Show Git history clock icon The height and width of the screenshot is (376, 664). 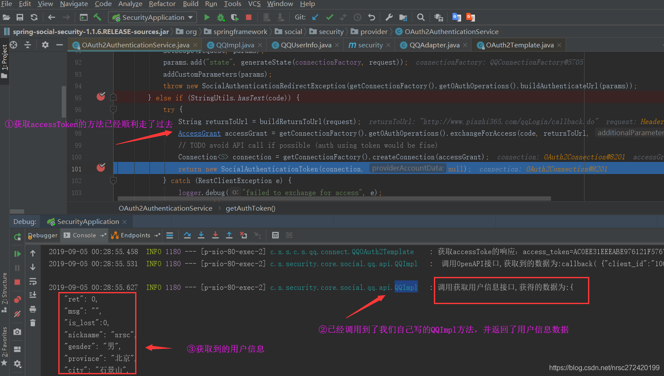357,17
